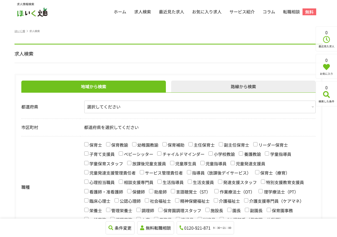Check the 児童発達支援管理責任者 checkbox
337x237 pixels.
86,172
